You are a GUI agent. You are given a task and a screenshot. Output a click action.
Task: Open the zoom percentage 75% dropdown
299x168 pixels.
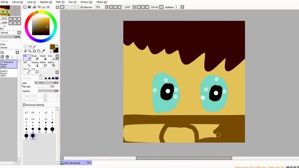click(107, 7)
